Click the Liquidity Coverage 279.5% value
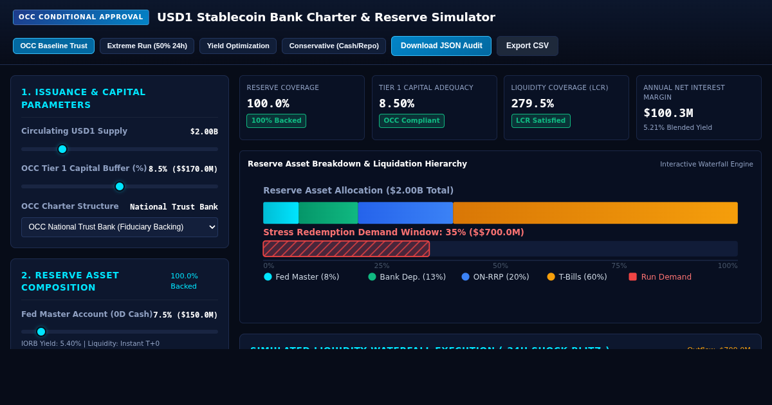The width and height of the screenshot is (772, 405). click(533, 104)
